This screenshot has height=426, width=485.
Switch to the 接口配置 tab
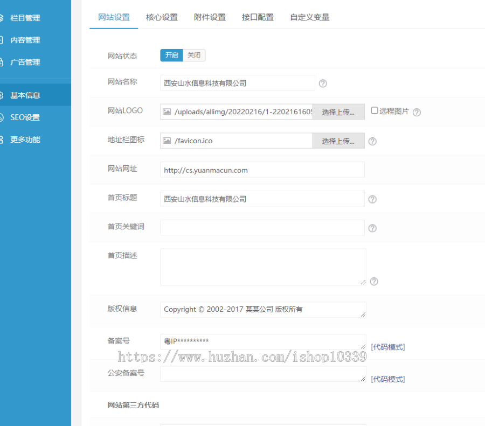(x=258, y=17)
